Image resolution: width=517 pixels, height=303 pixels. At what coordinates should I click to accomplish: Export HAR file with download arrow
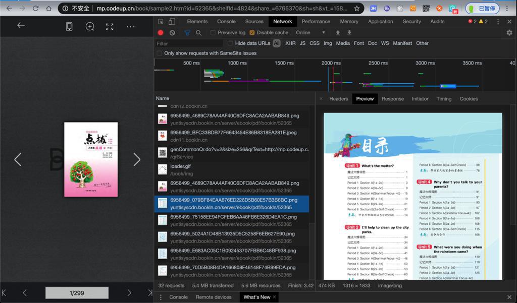[349, 33]
